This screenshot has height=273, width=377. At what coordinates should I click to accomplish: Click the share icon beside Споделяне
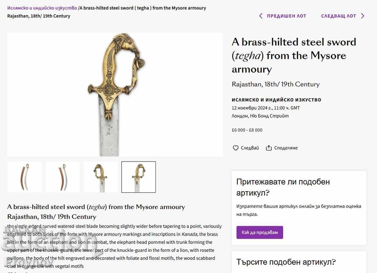[x=269, y=148]
